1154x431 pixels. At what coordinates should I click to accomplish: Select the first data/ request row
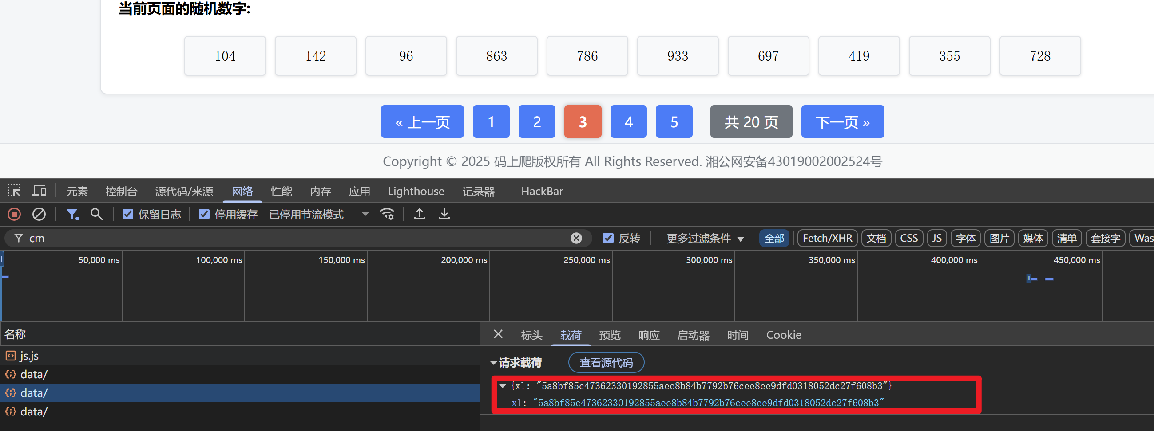(240, 374)
